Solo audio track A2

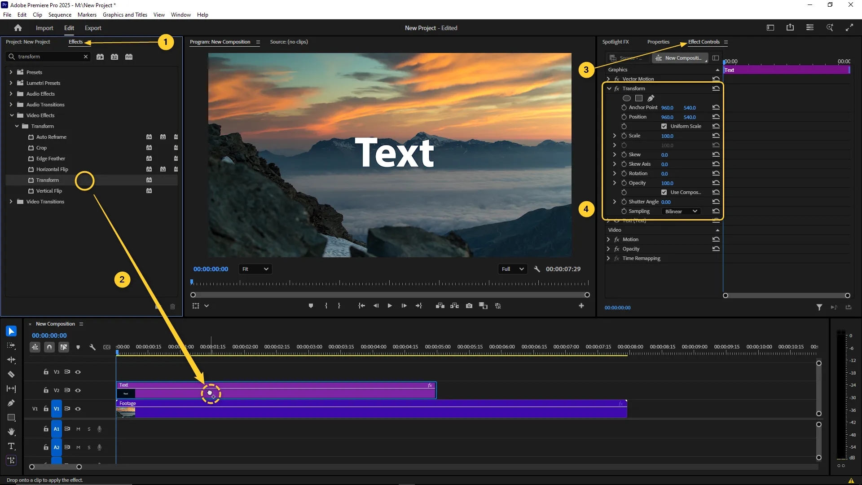click(x=89, y=447)
